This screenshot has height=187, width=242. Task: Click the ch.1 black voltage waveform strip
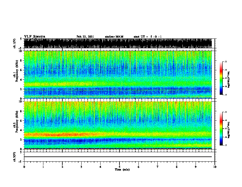[x=118, y=43]
